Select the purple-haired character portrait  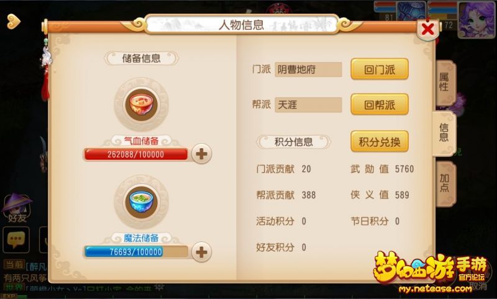tap(476, 19)
